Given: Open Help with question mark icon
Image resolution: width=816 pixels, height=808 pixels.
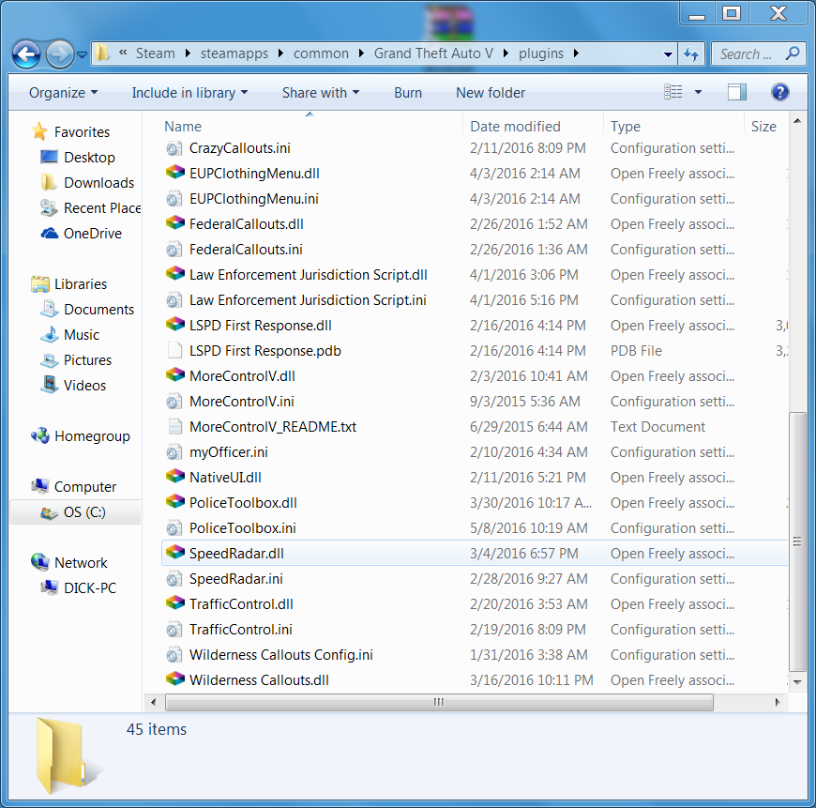Looking at the screenshot, I should 779,92.
